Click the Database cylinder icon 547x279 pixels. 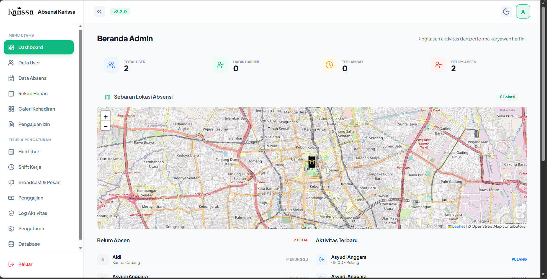[x=11, y=244]
